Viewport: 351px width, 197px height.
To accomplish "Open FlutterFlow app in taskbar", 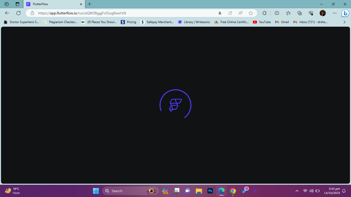I will pos(255,191).
